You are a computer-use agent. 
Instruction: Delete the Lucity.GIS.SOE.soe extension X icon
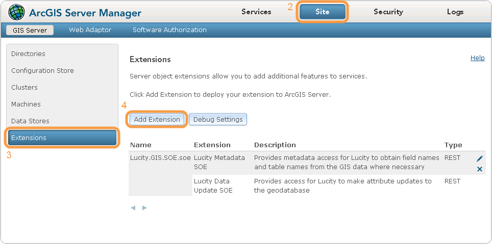click(480, 169)
